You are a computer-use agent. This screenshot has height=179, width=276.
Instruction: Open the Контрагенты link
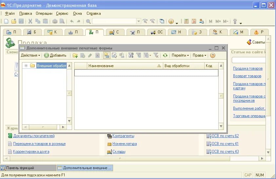(123, 136)
